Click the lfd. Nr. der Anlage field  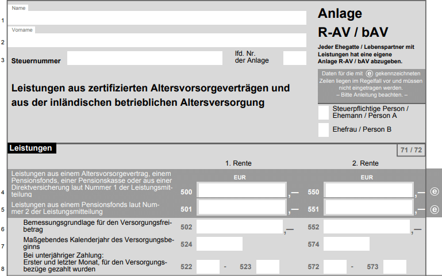[295, 58]
